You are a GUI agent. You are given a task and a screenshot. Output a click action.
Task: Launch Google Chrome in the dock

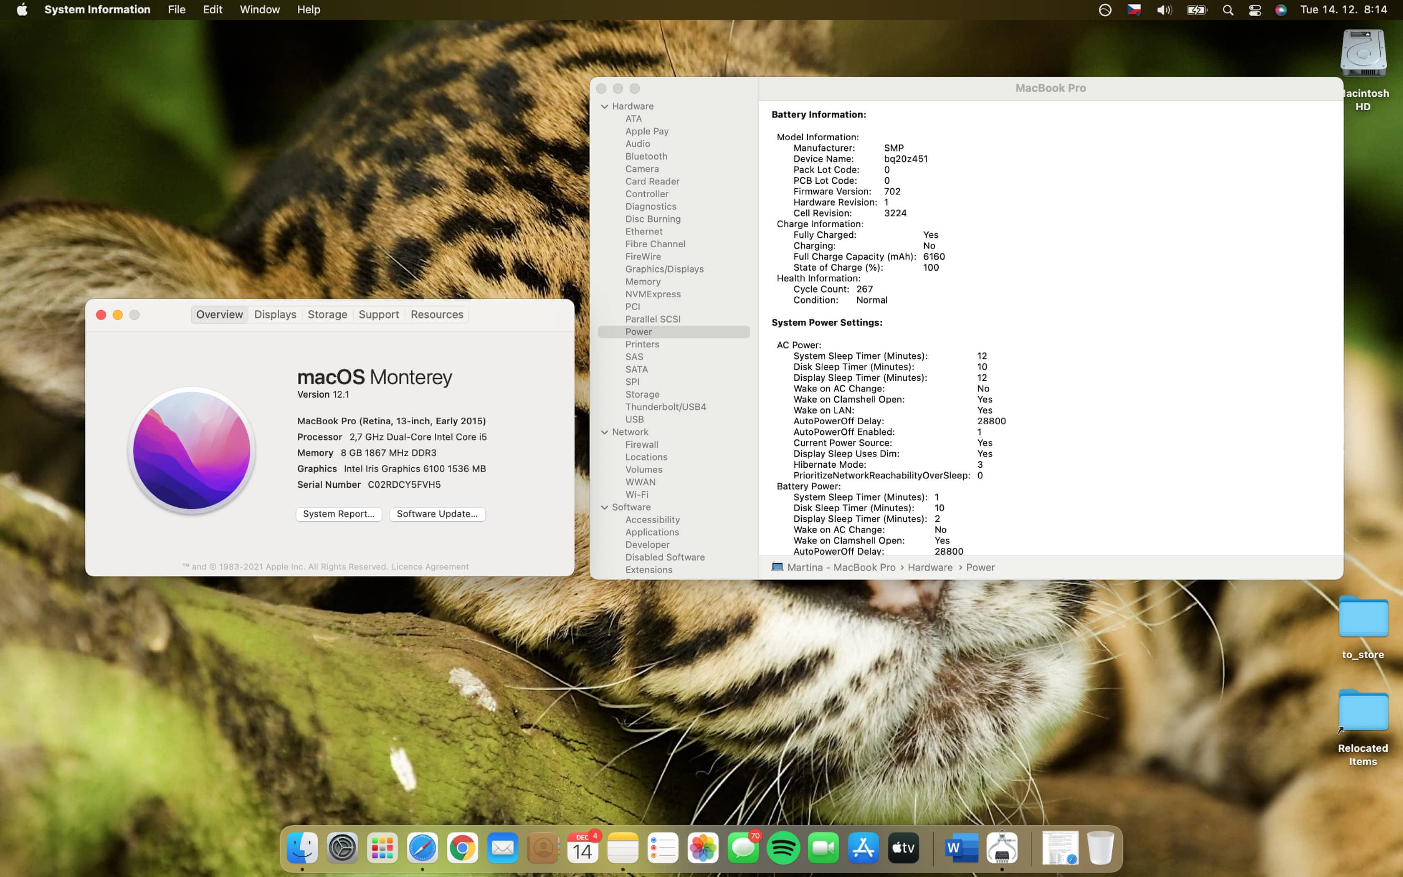pos(462,848)
